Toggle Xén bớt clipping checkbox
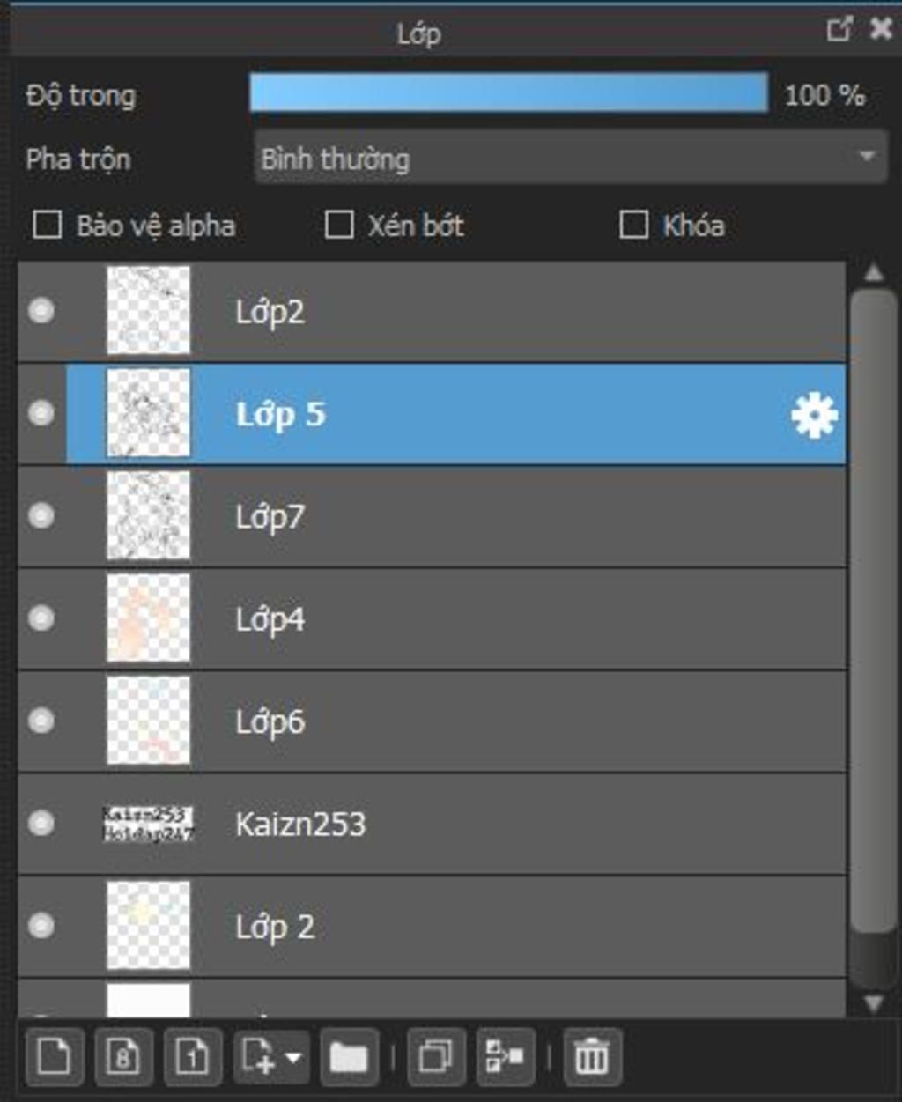Screen dimensions: 902x1102 click(339, 225)
